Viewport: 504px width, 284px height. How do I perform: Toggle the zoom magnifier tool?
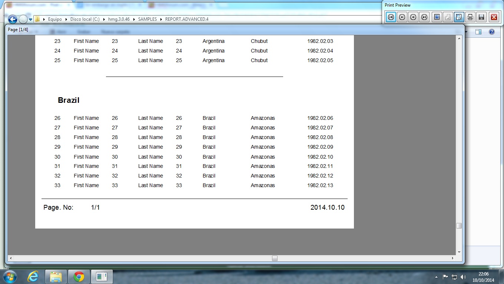click(459, 17)
